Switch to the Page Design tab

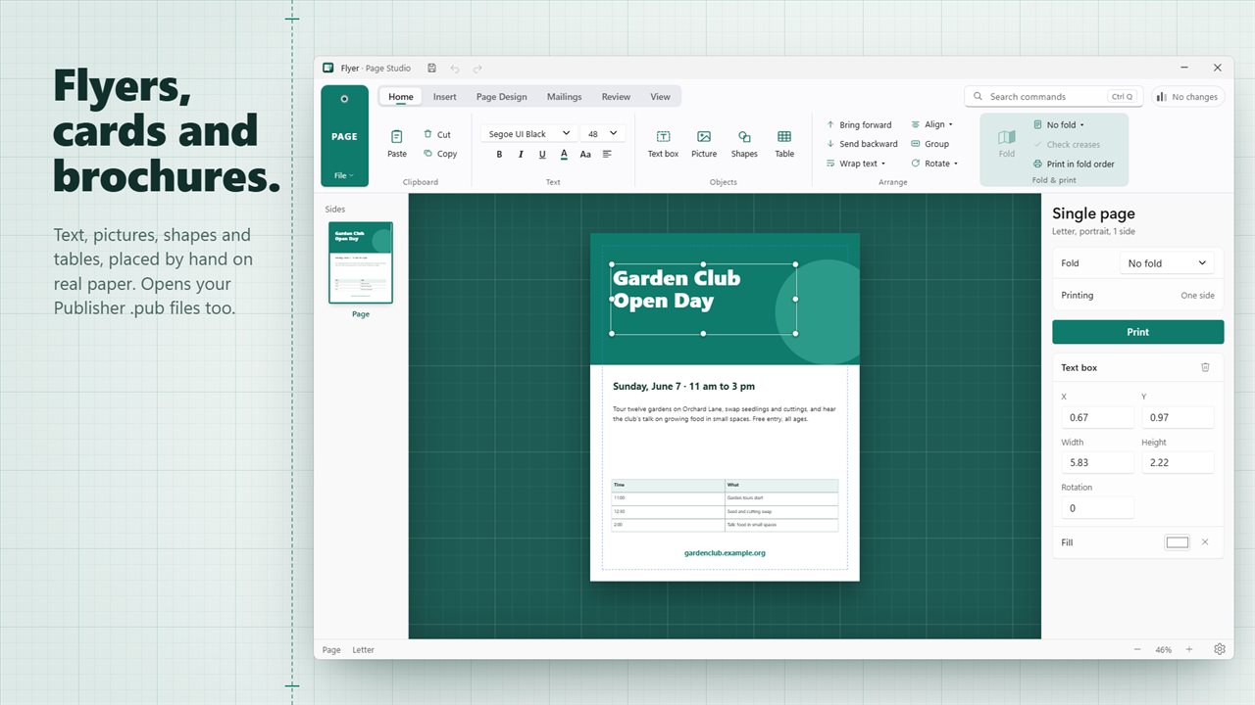[x=501, y=97]
